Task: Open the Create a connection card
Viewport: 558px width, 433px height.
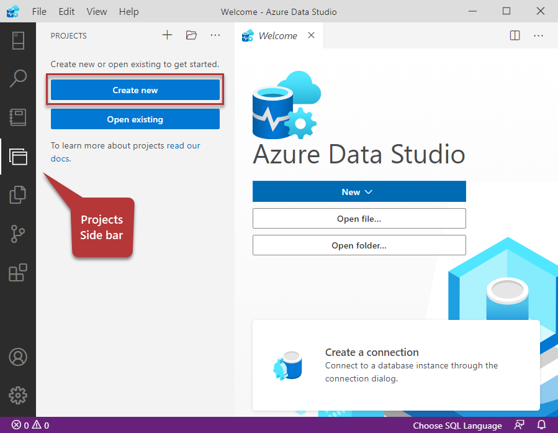Action: click(x=396, y=365)
